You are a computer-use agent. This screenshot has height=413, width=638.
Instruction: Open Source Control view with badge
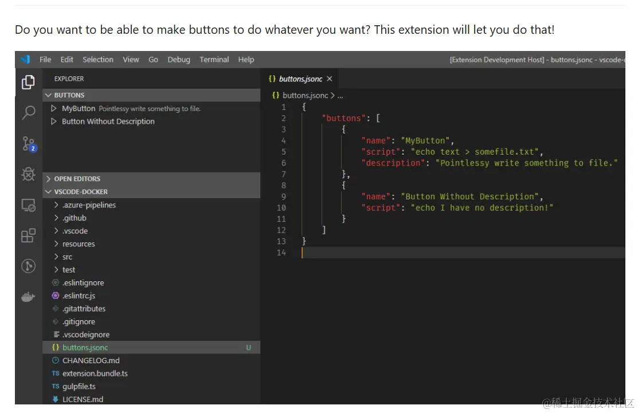click(29, 144)
